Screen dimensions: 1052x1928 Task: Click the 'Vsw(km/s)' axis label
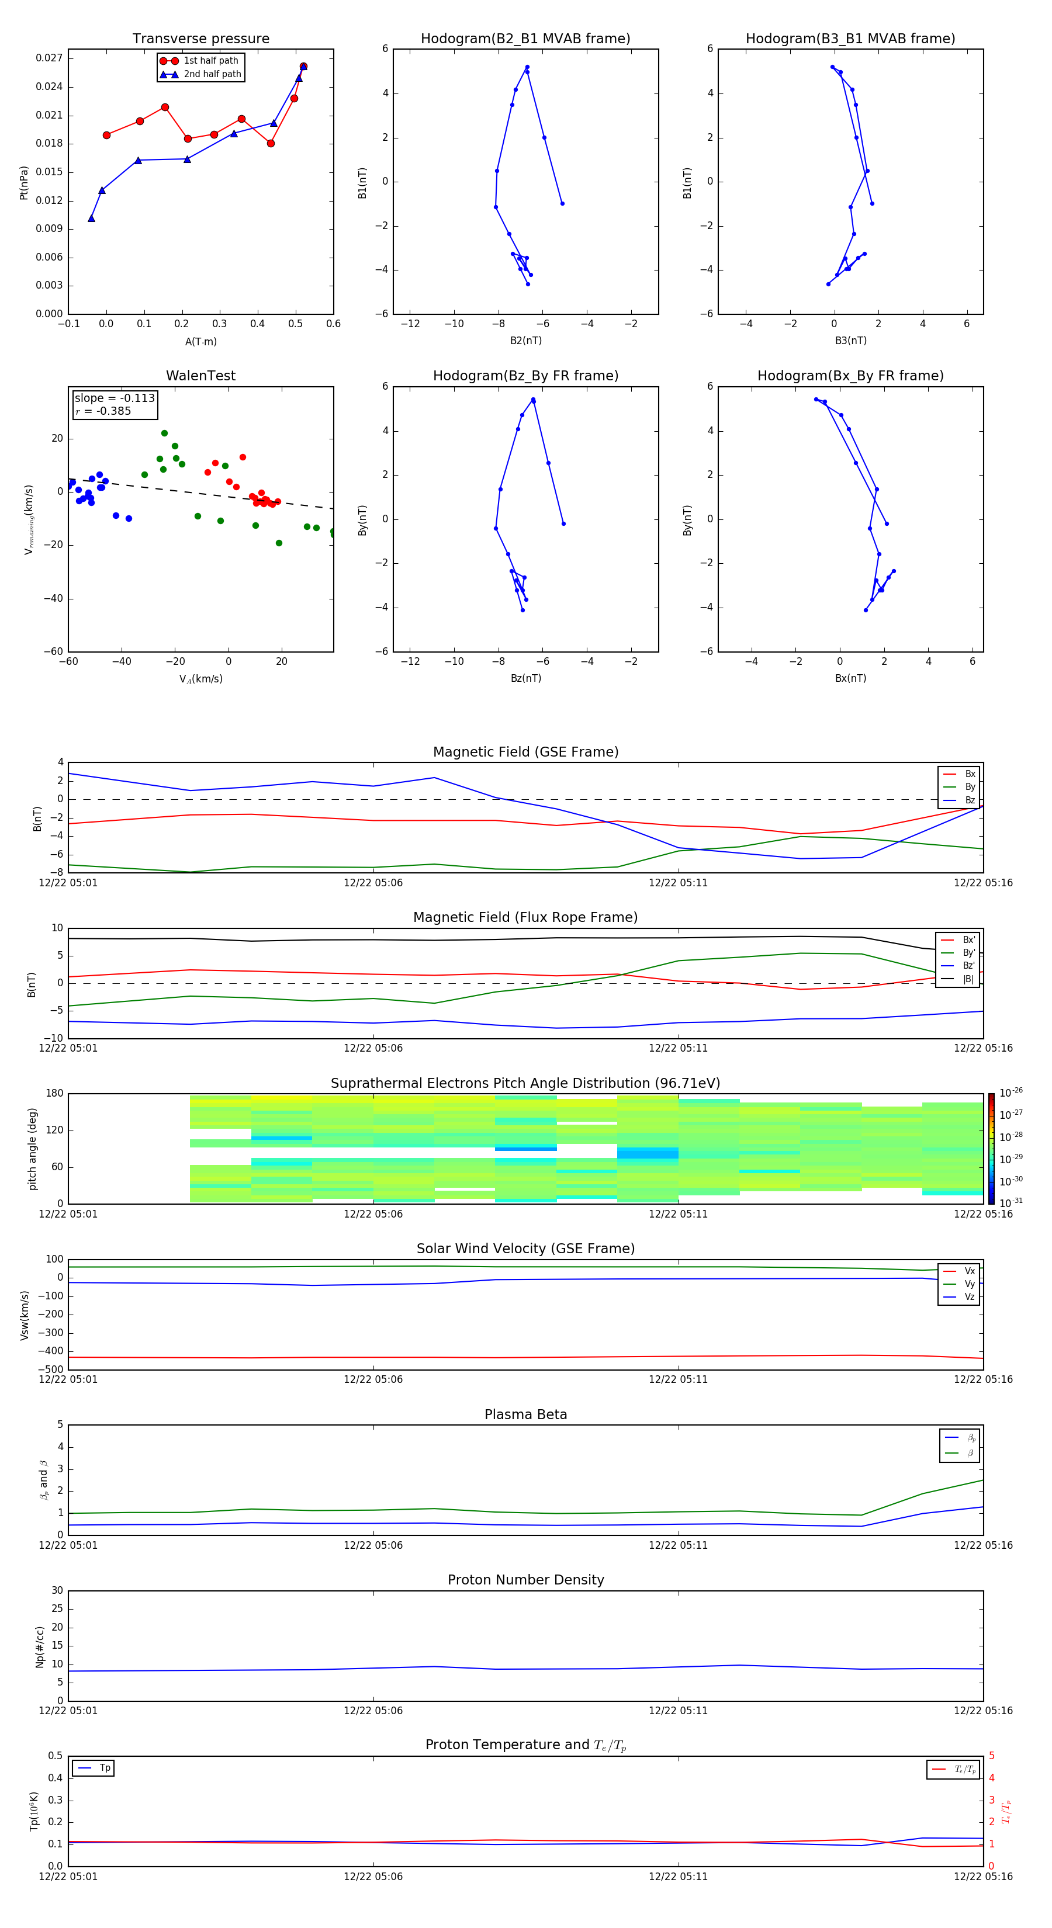coord(24,1315)
